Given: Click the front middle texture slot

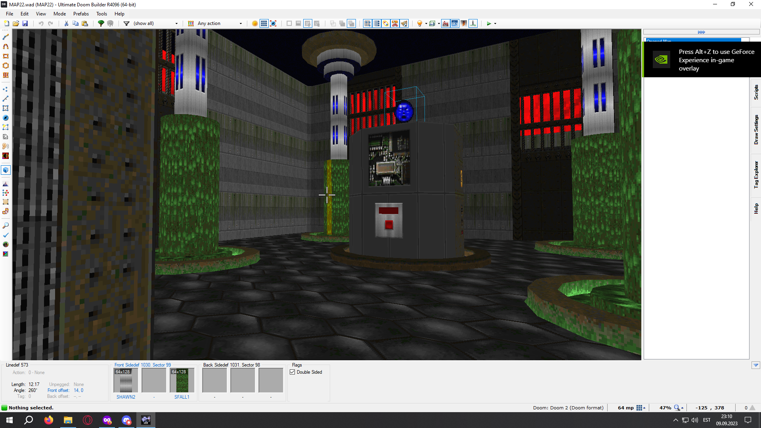Looking at the screenshot, I should pyautogui.click(x=154, y=380).
